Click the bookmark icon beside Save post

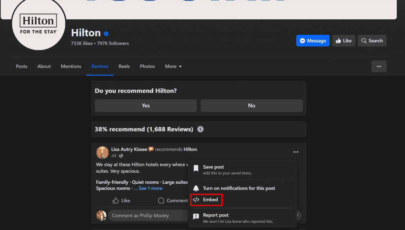click(x=196, y=168)
